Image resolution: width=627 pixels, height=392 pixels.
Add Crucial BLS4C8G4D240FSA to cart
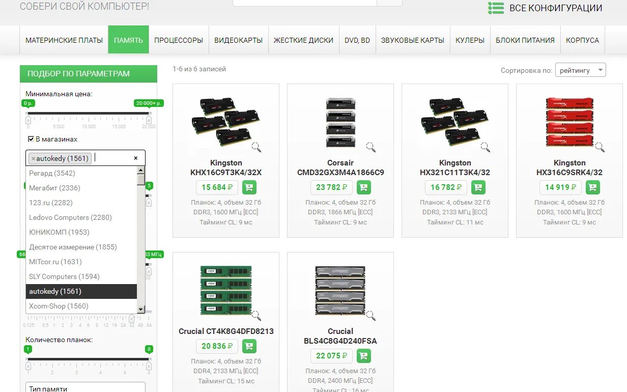pyautogui.click(x=364, y=356)
